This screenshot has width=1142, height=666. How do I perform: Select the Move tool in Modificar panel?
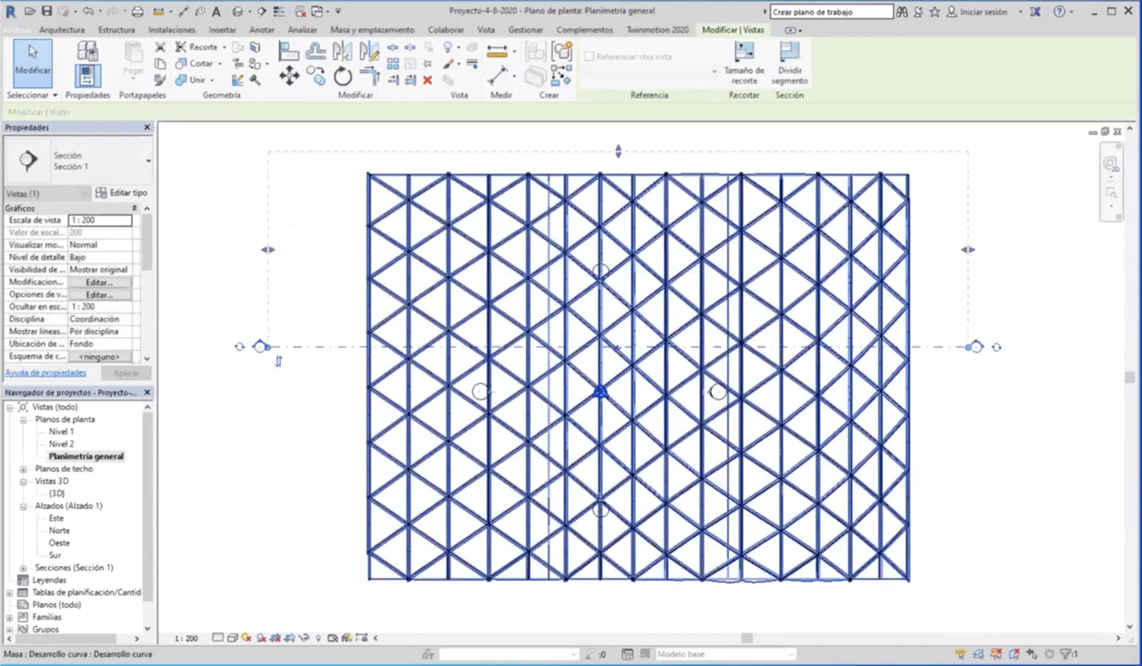(x=289, y=76)
